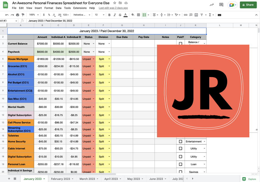Image resolution: width=260 pixels, height=182 pixels.
Task: Decrease decimal places icon
Action: pos(54,15)
